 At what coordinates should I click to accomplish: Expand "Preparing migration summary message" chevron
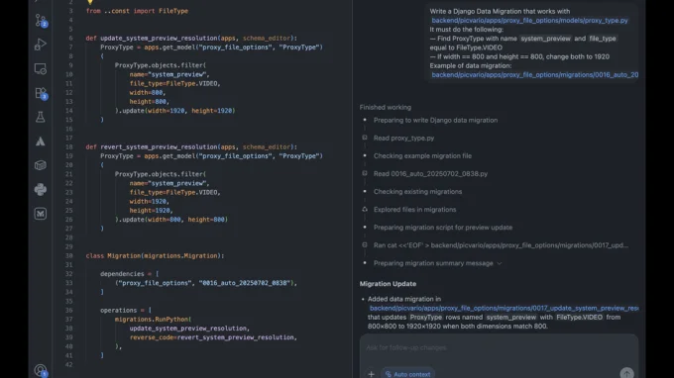[x=499, y=263]
